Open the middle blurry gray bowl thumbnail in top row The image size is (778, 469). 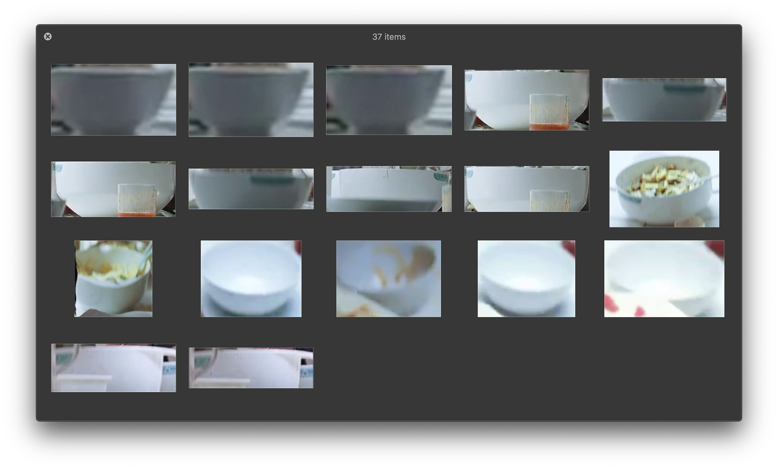pyautogui.click(x=251, y=100)
